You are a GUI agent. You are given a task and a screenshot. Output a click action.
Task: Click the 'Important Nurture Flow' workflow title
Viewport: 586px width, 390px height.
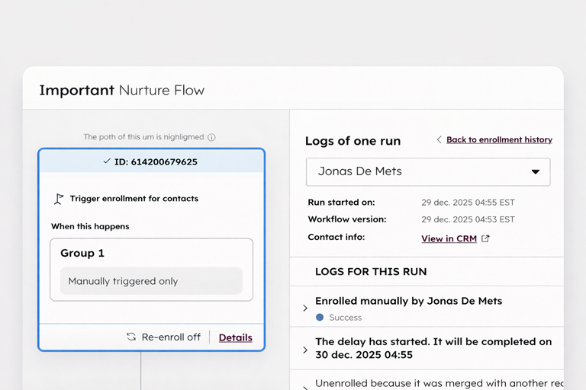pos(122,90)
